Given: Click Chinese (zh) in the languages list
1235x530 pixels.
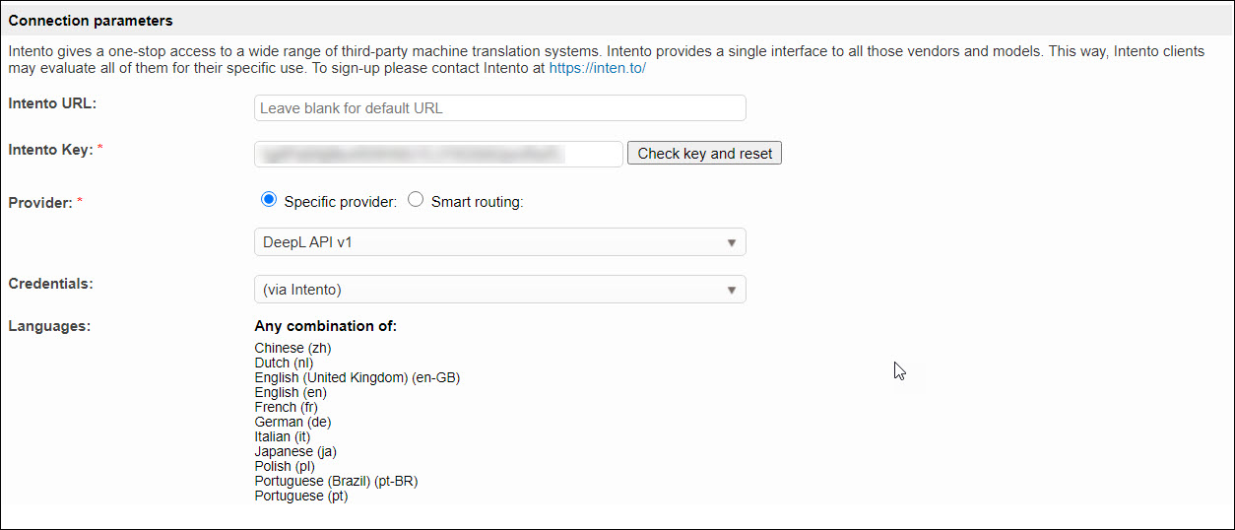Looking at the screenshot, I should (x=293, y=348).
